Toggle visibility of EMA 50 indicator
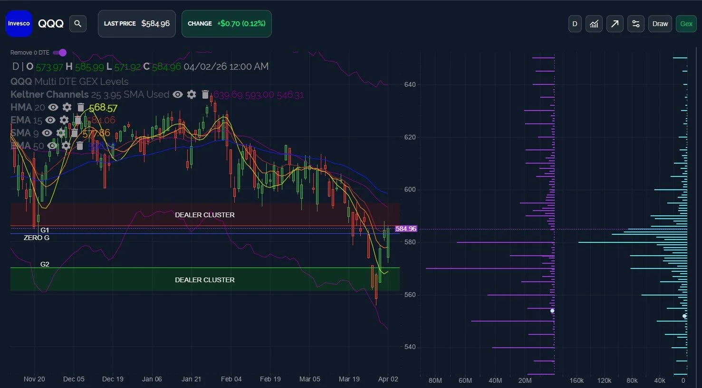 tap(52, 146)
